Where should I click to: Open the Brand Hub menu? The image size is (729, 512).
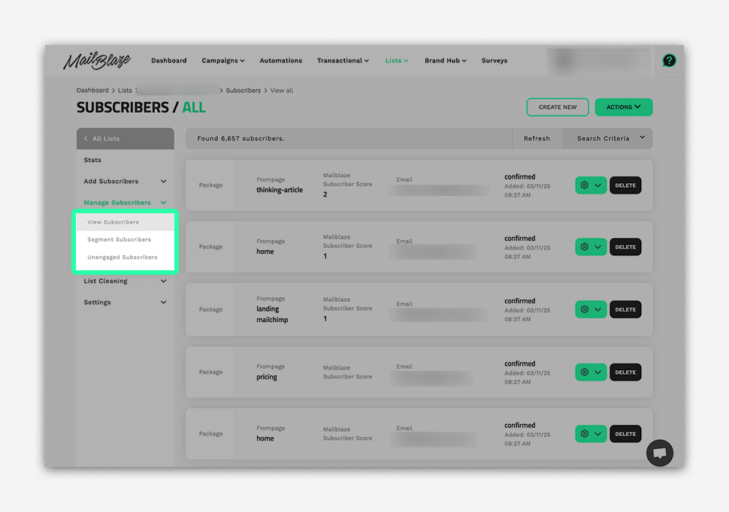[x=445, y=61]
